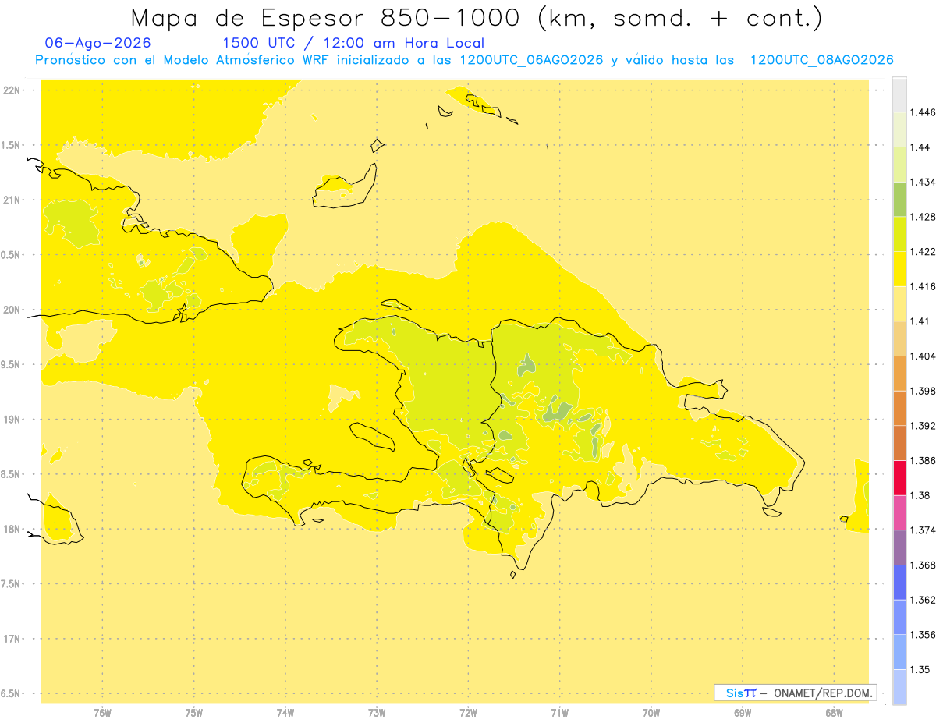Image resolution: width=936 pixels, height=723 pixels.
Task: Pick the orange swatch between 1.392 and 1.398
Action: (x=899, y=408)
